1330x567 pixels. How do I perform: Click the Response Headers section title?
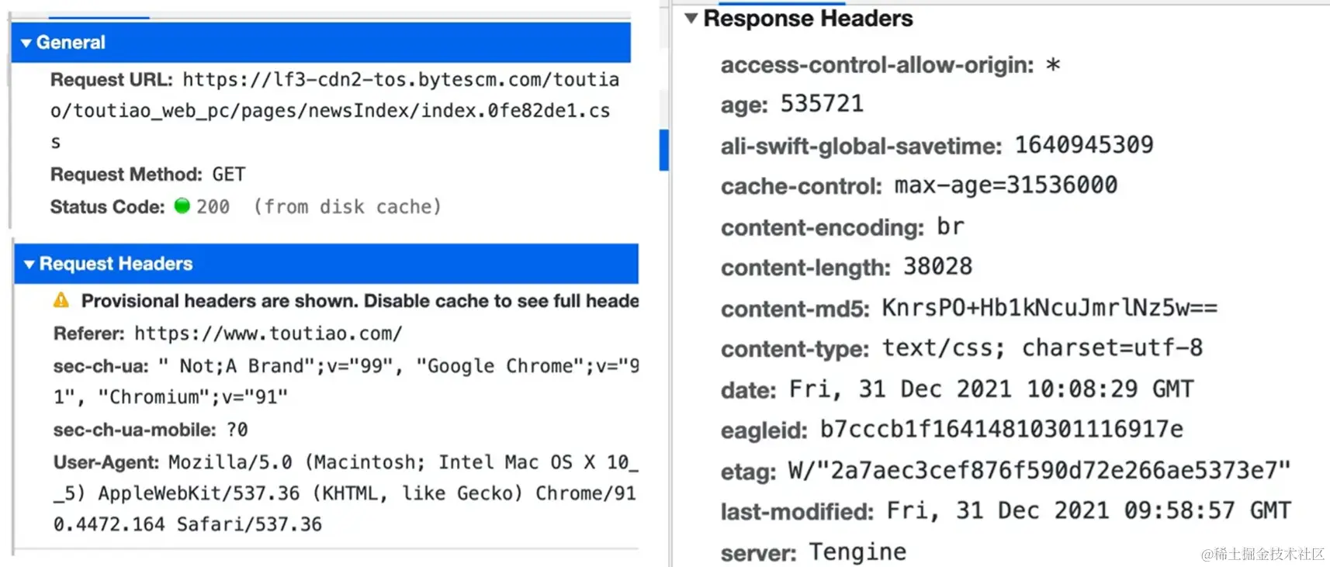pyautogui.click(x=808, y=19)
